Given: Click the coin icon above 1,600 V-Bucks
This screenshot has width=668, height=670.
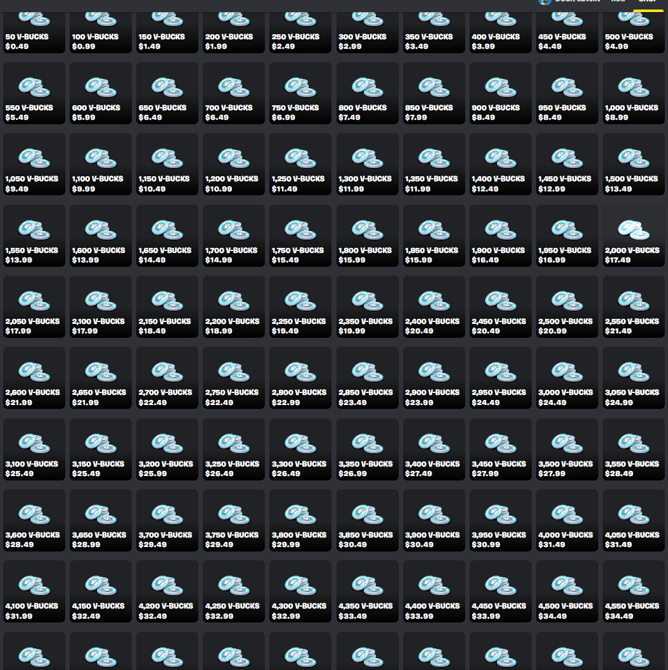Looking at the screenshot, I should 100,229.
